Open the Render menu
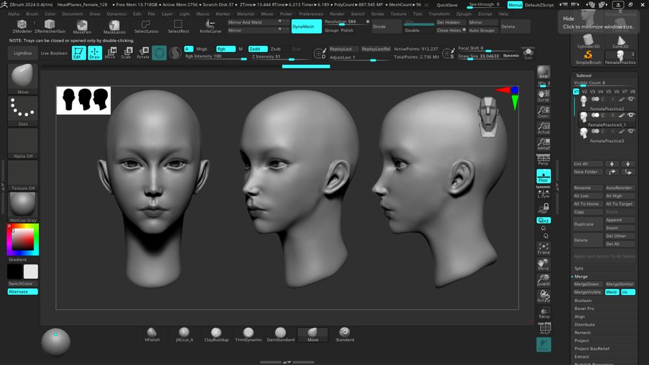649x365 pixels. [337, 14]
